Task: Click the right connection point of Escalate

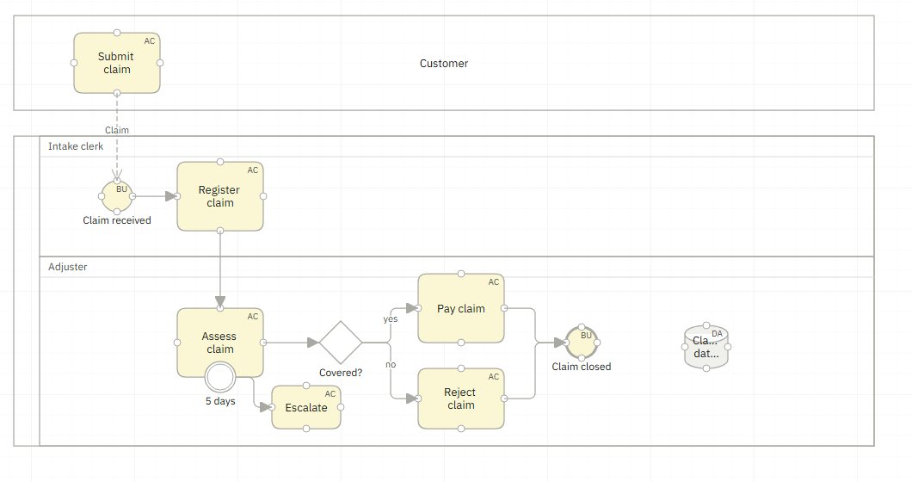Action: 341,407
